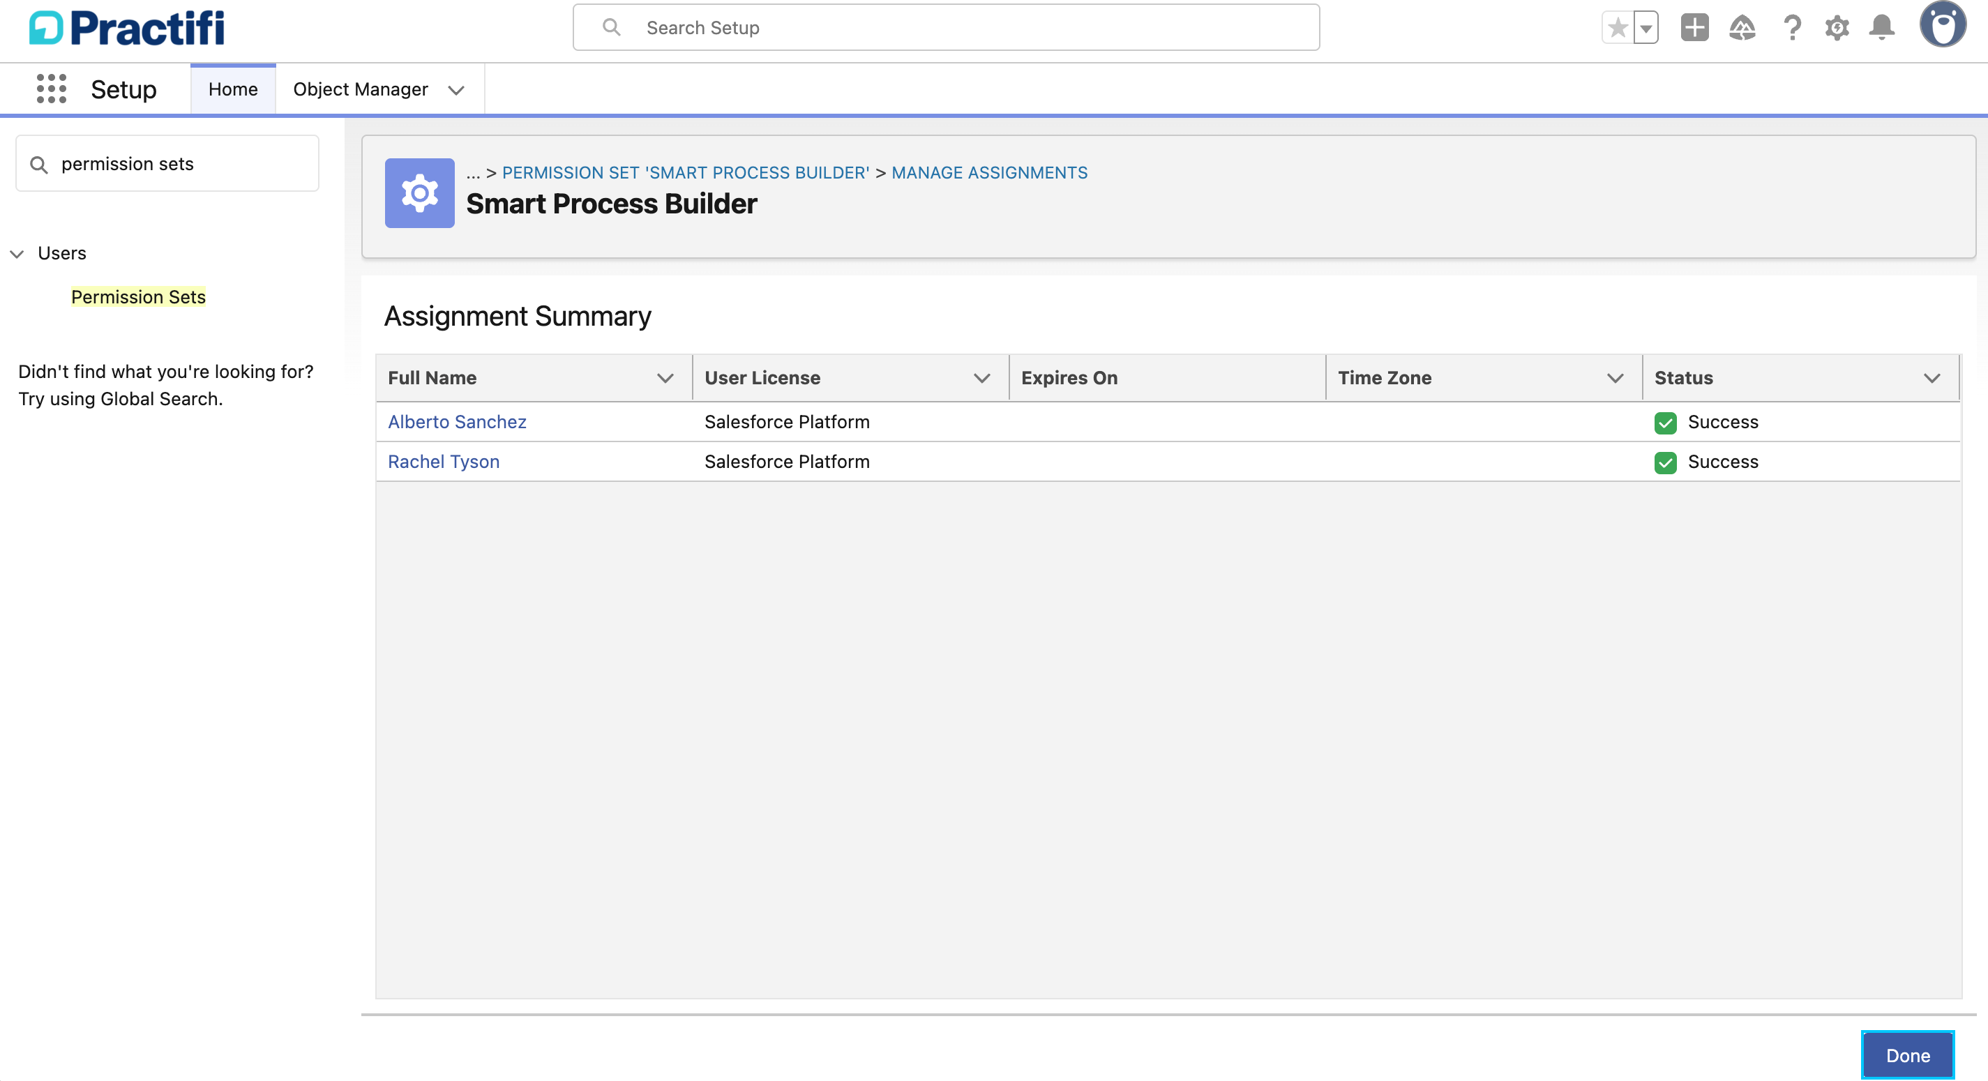The width and height of the screenshot is (1988, 1081).
Task: Click the Success text in Rachel Tyson row
Action: tap(1724, 462)
